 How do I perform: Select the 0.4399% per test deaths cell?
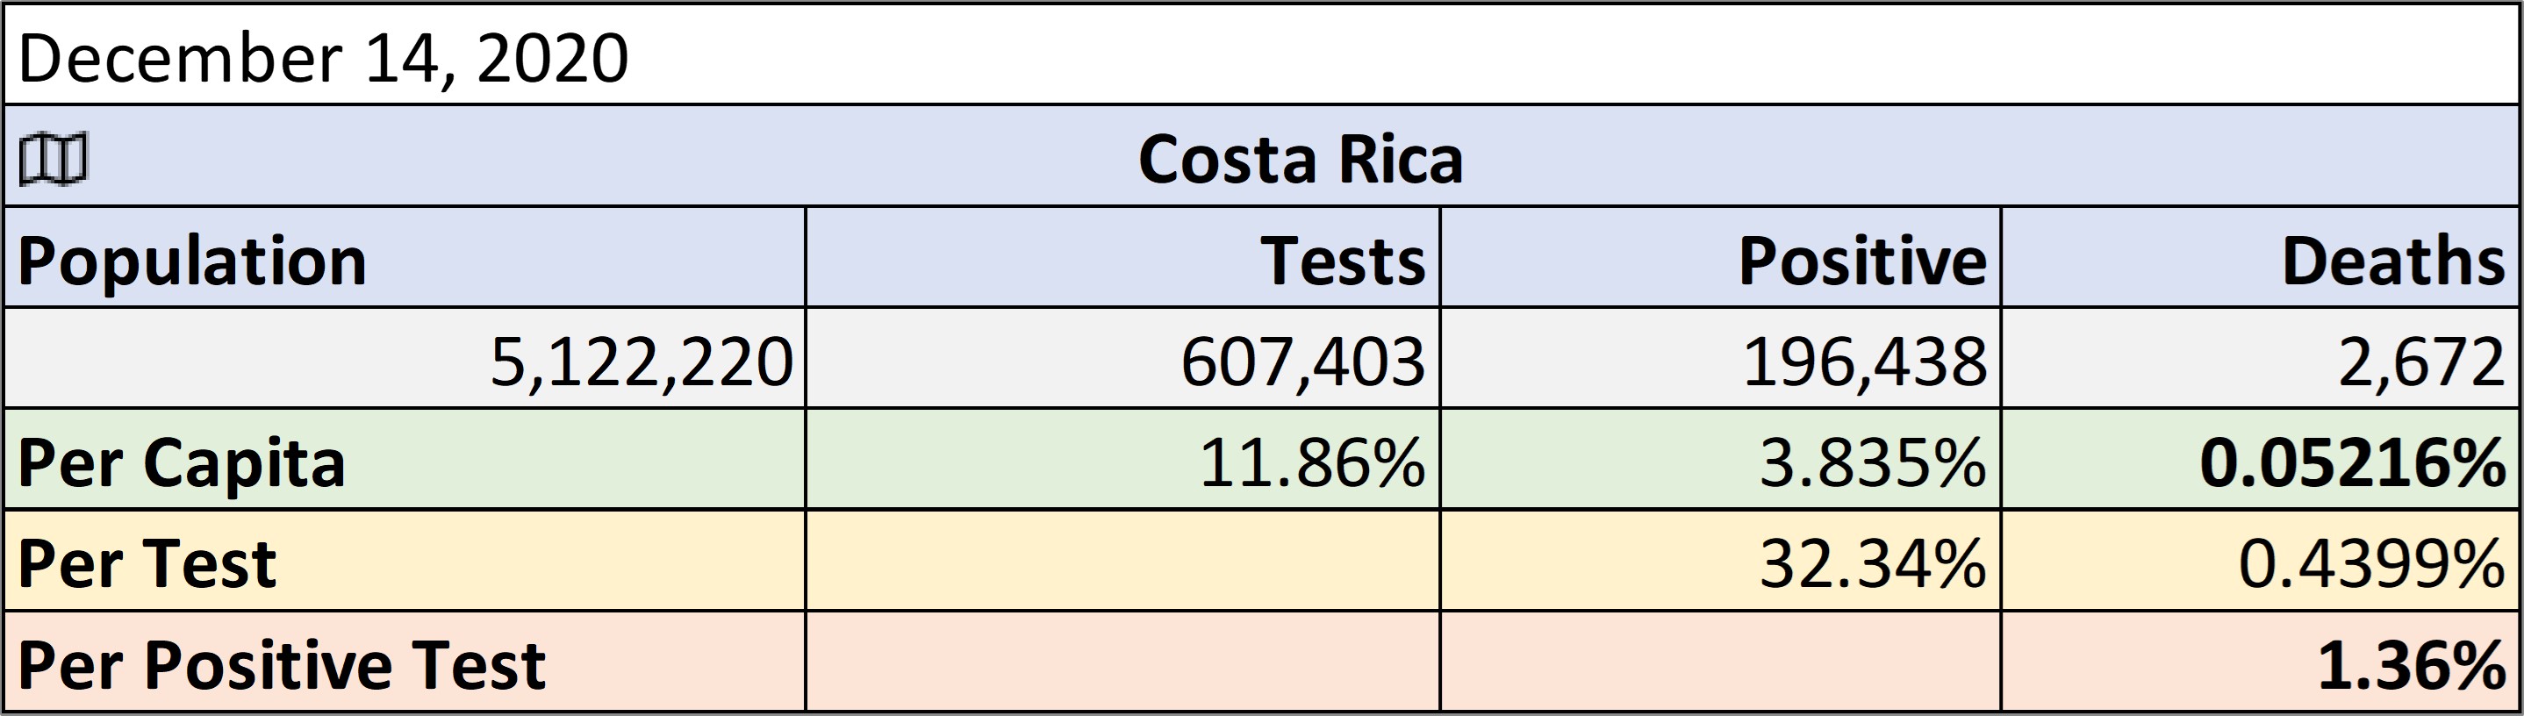point(2261,561)
